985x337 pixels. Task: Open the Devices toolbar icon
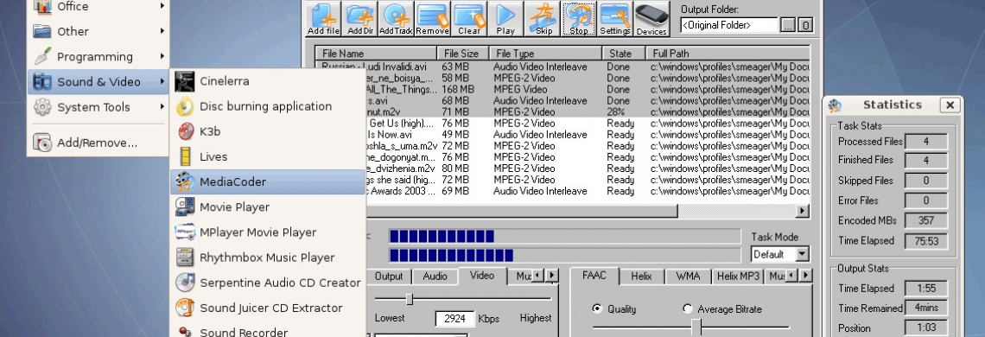651,18
